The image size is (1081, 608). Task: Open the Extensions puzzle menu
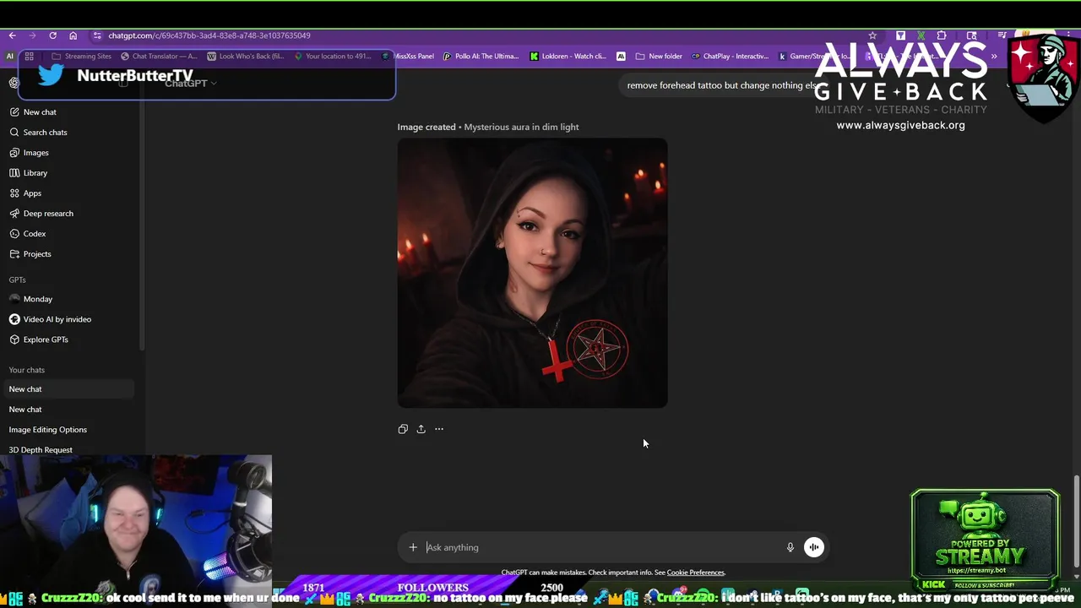click(x=942, y=35)
